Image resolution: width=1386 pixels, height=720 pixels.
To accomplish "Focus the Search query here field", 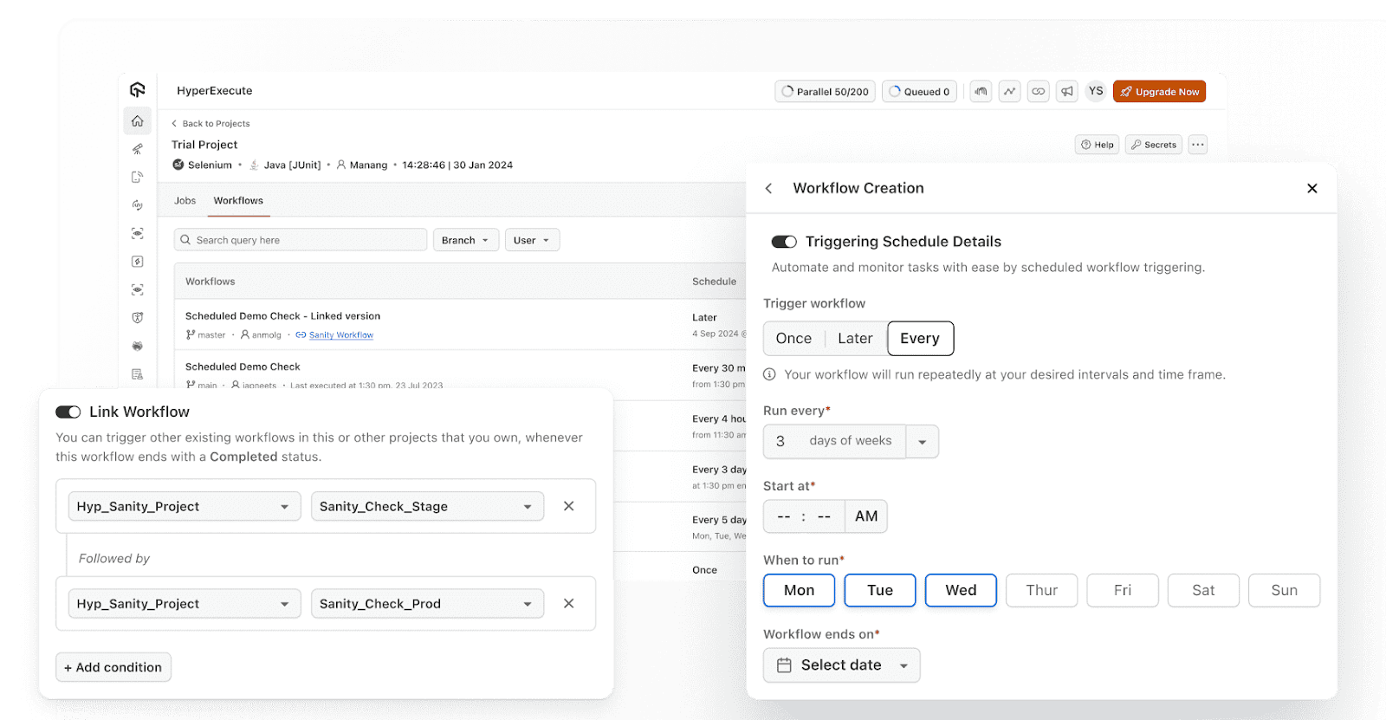I will click(x=301, y=240).
